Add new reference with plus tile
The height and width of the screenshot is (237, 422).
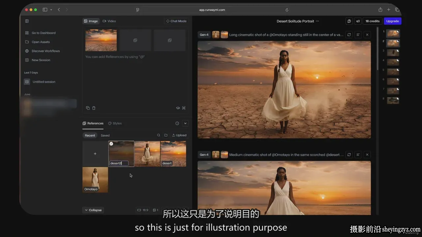click(95, 154)
